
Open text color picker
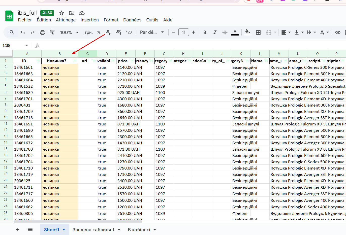235,32
